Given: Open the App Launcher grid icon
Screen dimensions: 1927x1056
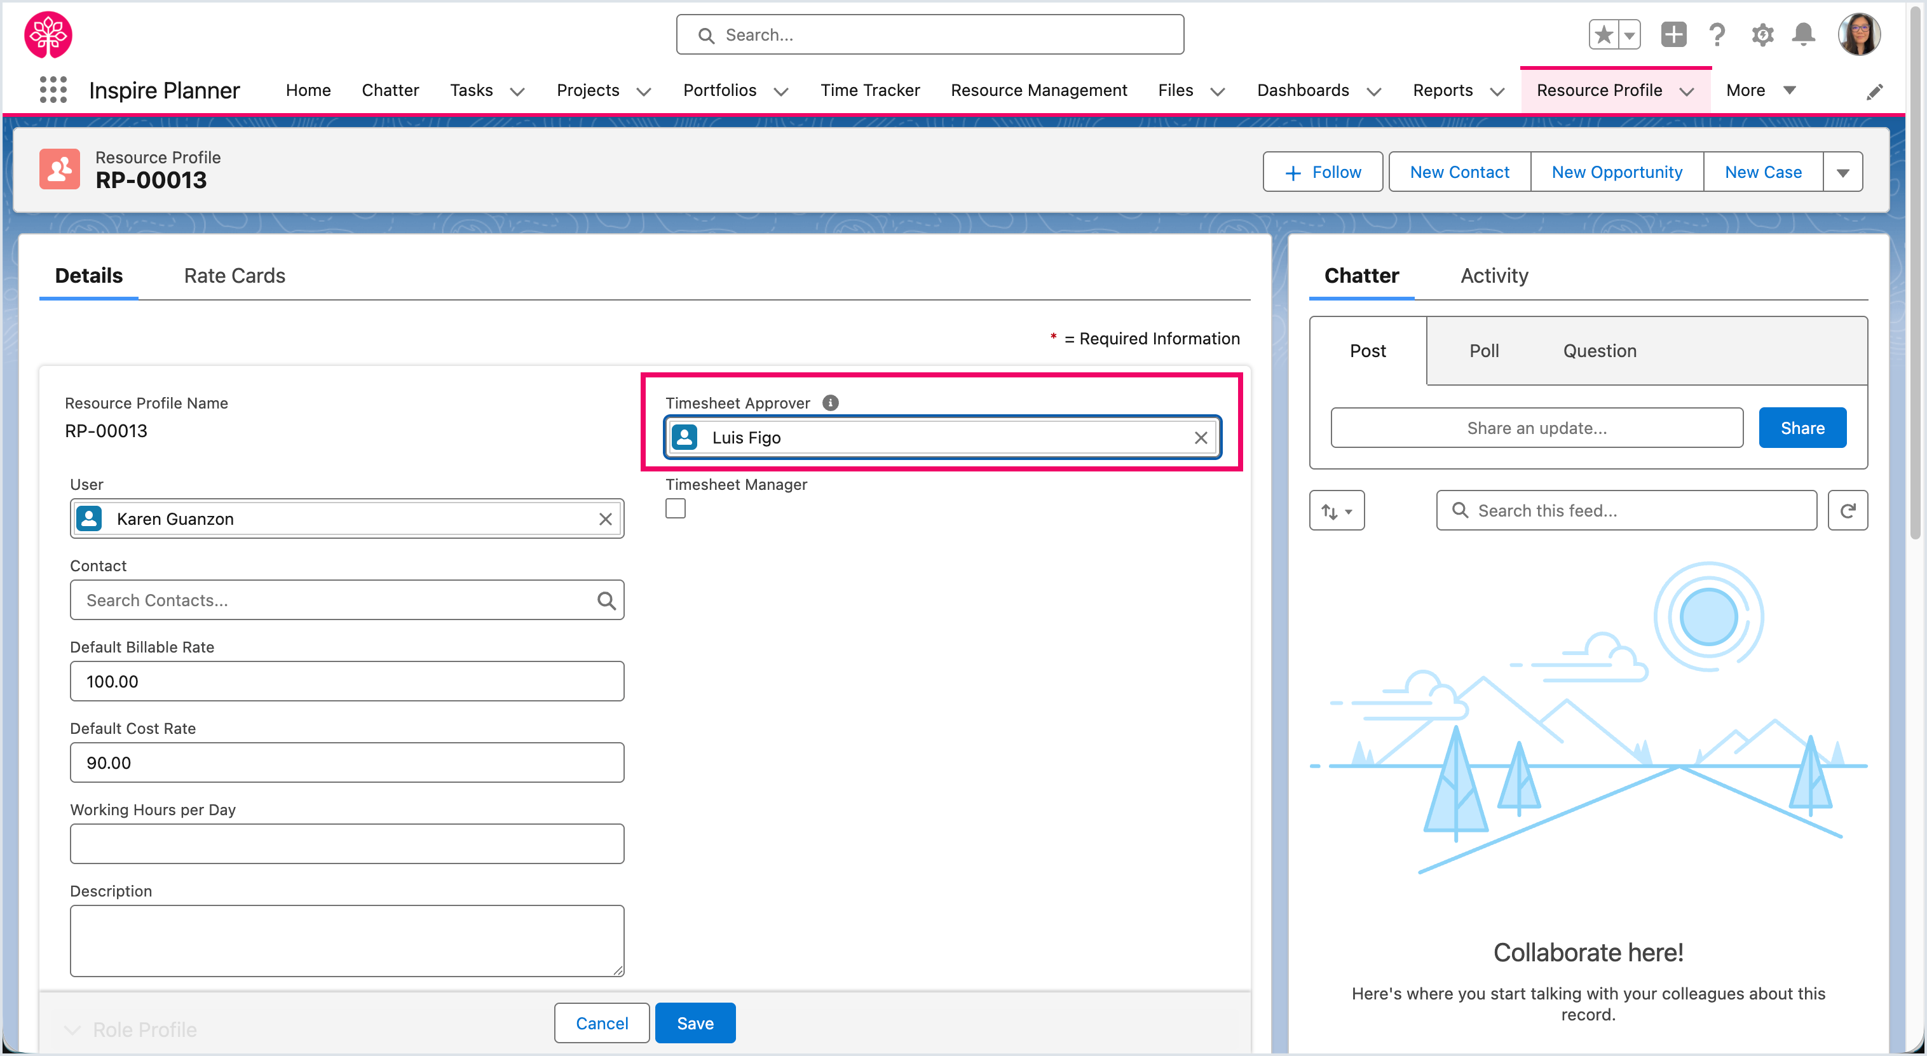Looking at the screenshot, I should click(52, 90).
